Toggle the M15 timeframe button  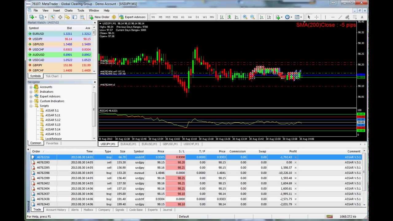[x=168, y=17]
